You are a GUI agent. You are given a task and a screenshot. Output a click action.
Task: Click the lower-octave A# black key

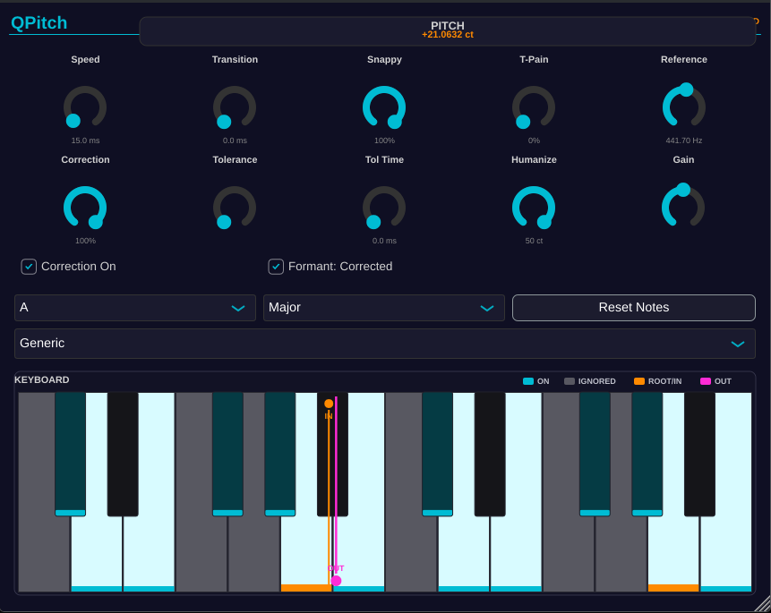[x=332, y=454]
